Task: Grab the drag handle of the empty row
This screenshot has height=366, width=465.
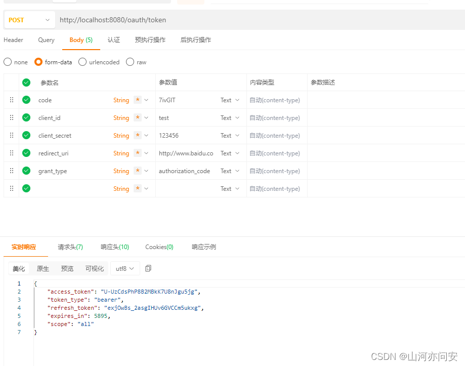Action: point(12,188)
